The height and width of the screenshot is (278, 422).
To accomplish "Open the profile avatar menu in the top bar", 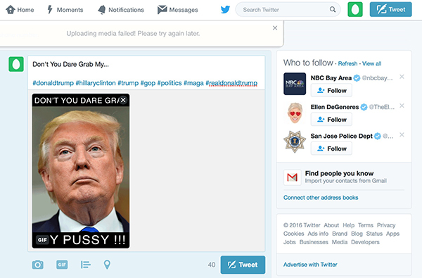I will coord(355,9).
